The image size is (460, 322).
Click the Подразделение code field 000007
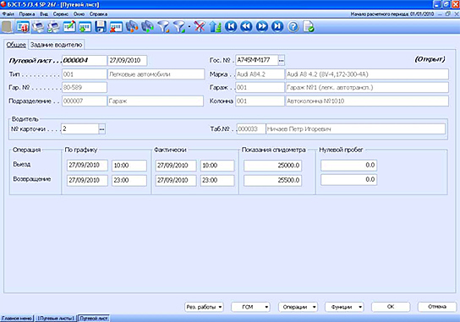click(85, 101)
